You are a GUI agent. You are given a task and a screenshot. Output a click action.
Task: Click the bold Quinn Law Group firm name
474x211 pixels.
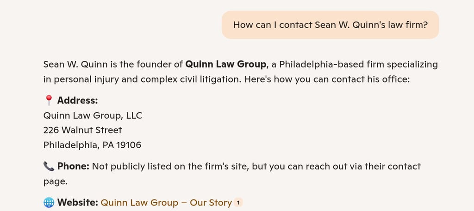coord(225,65)
